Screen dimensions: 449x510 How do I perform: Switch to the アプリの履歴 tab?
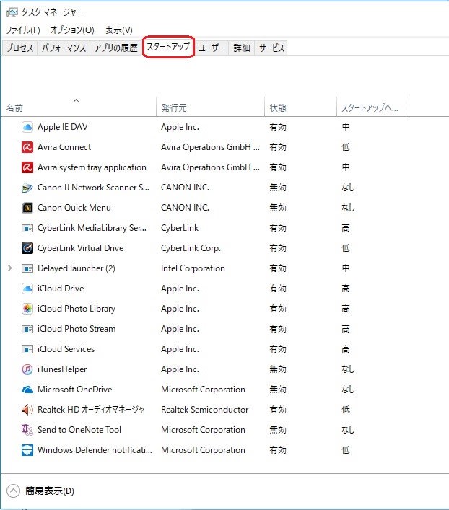coord(116,48)
